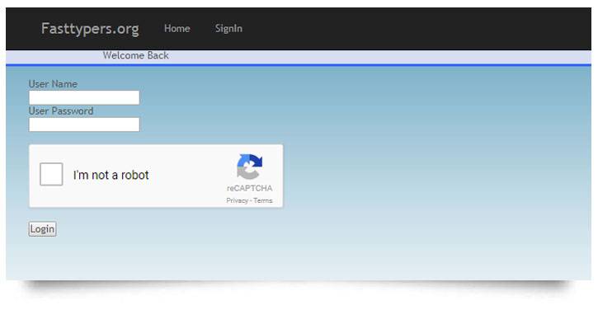Focus the User Name input field
The width and height of the screenshot is (598, 310).
tap(84, 97)
